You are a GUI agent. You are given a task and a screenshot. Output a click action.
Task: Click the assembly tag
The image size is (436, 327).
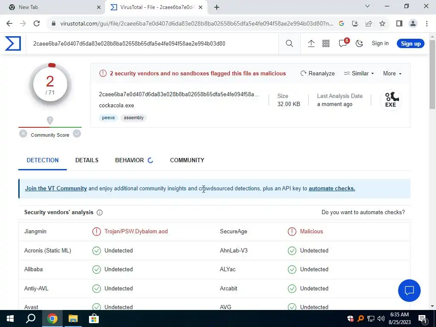[x=133, y=118]
